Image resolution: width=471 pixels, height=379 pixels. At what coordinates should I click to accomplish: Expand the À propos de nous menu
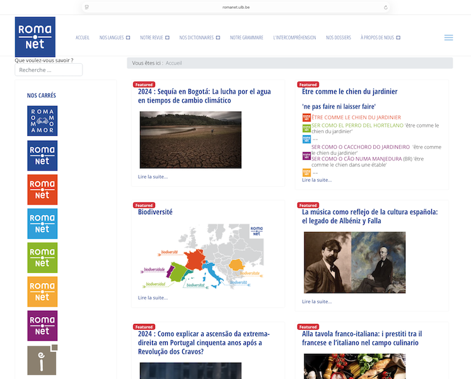coord(380,38)
